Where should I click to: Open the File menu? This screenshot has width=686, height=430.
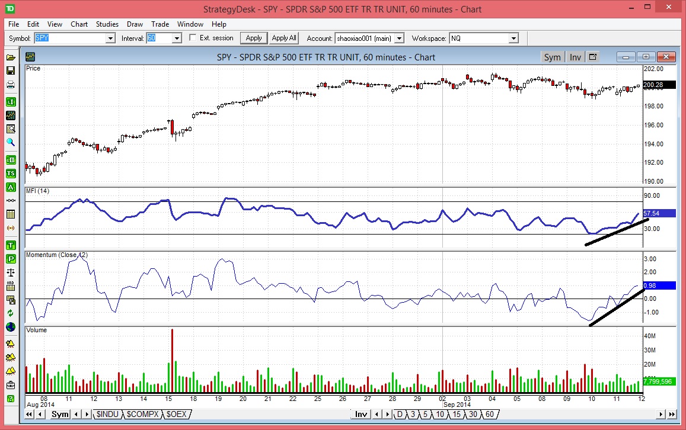tap(14, 24)
